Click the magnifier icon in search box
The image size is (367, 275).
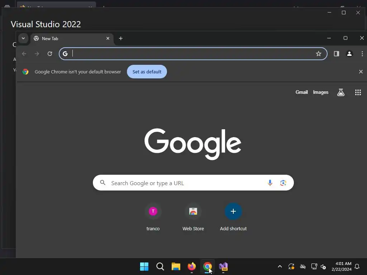click(x=103, y=183)
